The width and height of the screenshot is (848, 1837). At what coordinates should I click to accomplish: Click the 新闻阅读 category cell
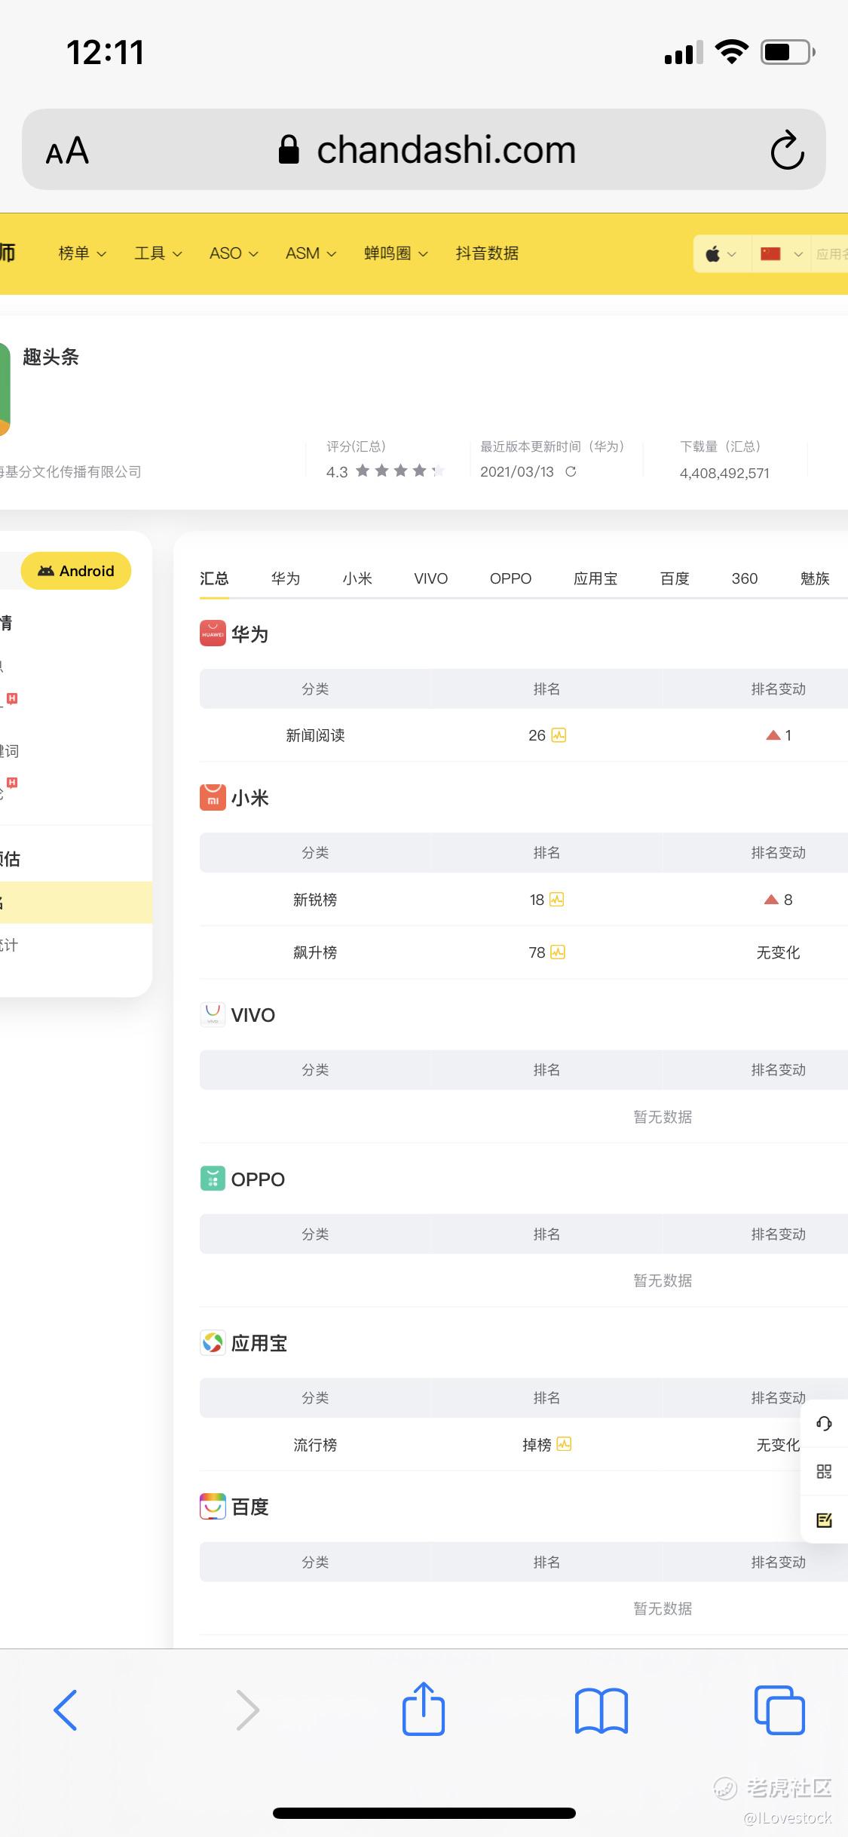click(x=315, y=735)
